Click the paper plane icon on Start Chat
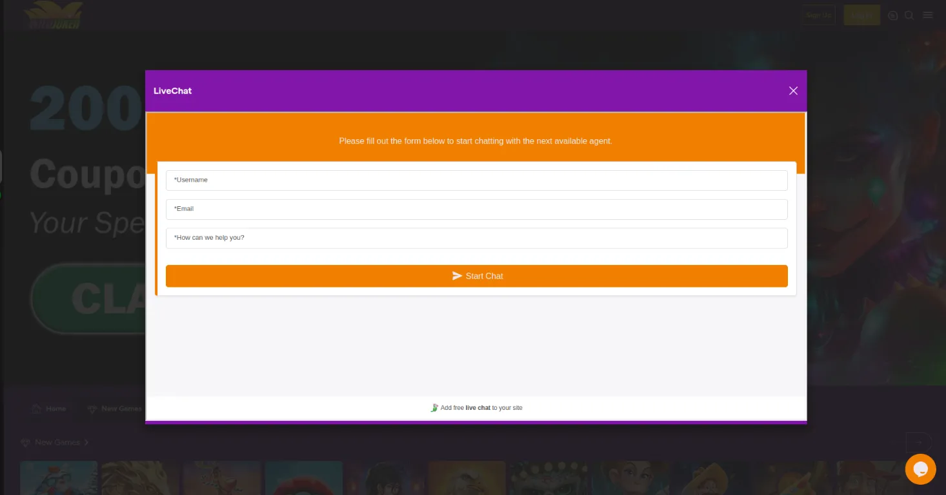The image size is (946, 495). pos(456,276)
